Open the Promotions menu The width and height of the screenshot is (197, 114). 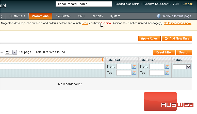point(40,16)
